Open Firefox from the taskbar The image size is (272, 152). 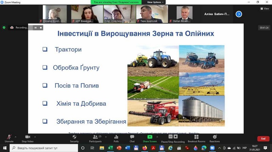[144, 148]
